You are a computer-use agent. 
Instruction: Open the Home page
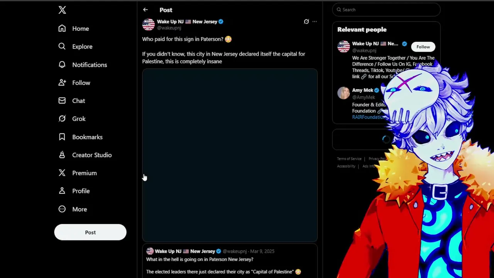click(x=74, y=29)
